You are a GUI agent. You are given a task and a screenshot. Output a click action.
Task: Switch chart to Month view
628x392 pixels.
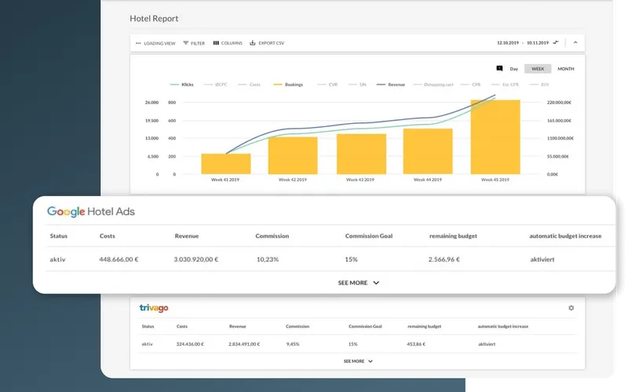tap(565, 69)
